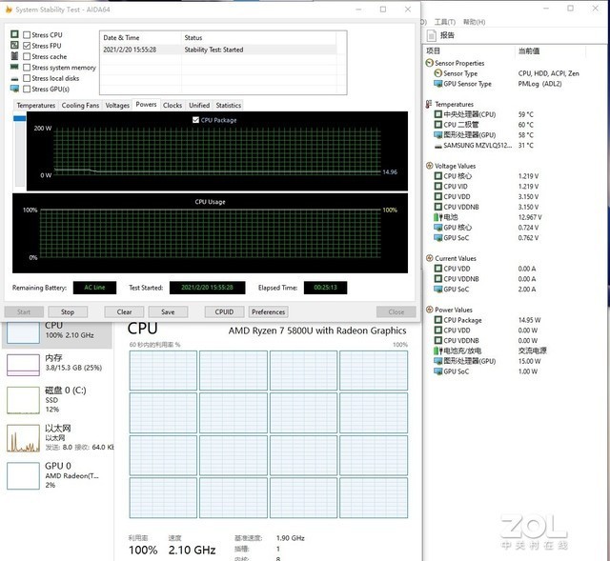Enable the Stress CPU checkbox
This screenshot has width=610, height=561.
(x=27, y=35)
